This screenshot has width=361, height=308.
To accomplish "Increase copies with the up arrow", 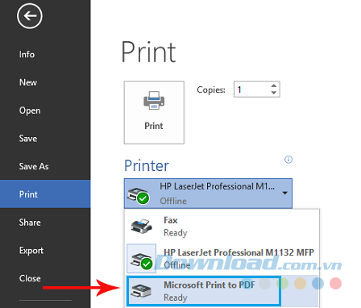I will (x=274, y=85).
